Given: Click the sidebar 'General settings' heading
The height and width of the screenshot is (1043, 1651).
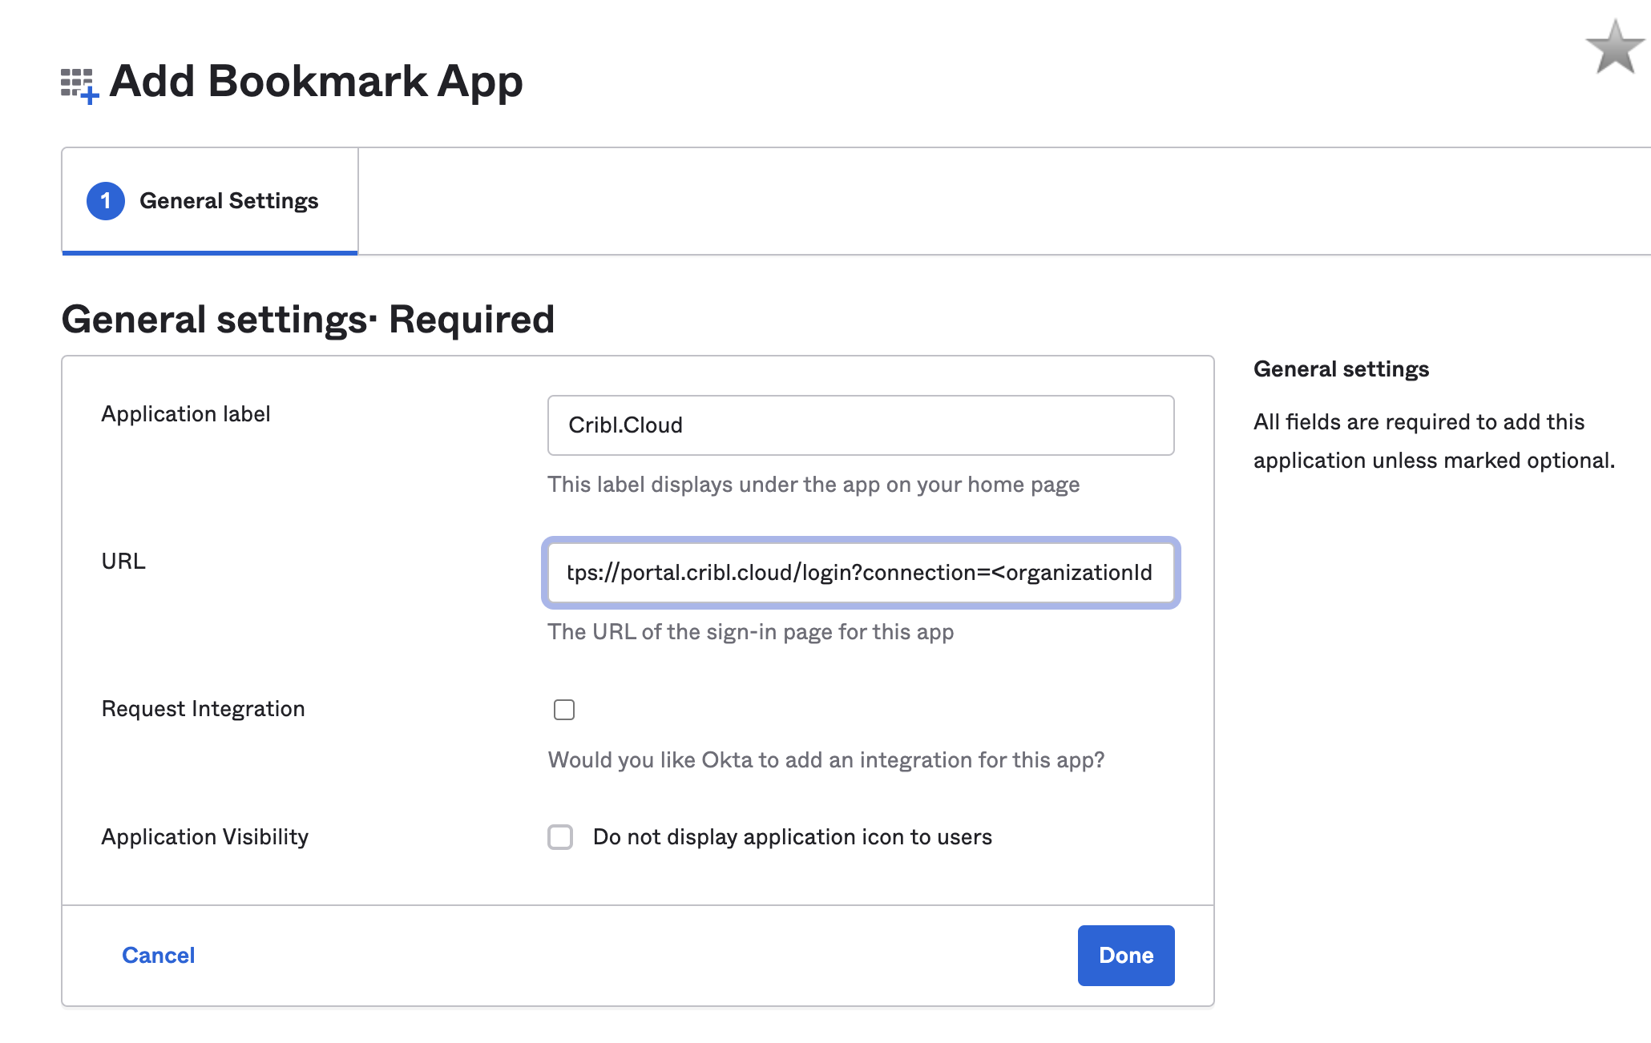Looking at the screenshot, I should pyautogui.click(x=1341, y=369).
